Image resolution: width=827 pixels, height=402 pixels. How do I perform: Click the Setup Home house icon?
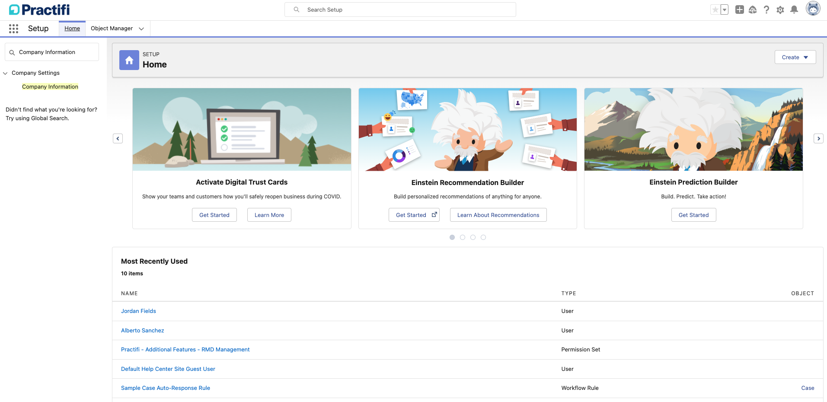(x=129, y=60)
